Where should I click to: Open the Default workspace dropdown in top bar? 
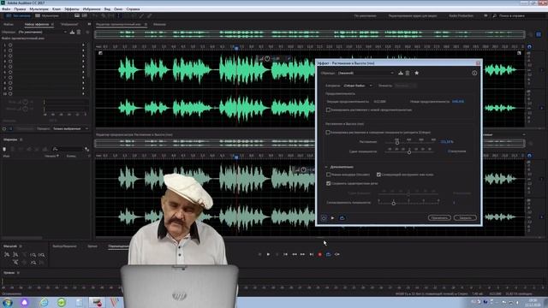tap(366, 15)
